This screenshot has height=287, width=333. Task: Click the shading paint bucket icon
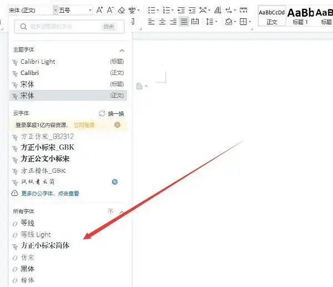[x=229, y=22]
